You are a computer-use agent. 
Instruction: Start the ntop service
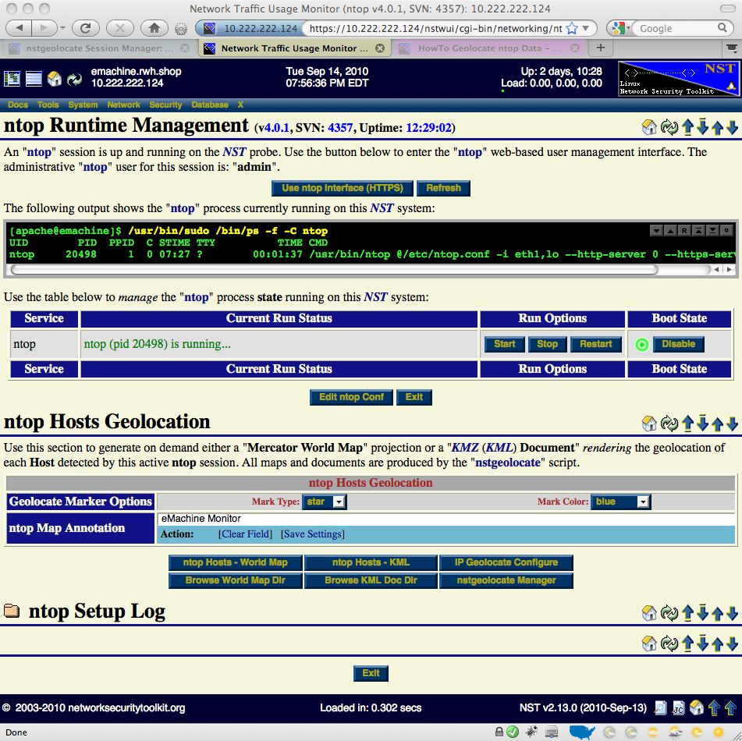pos(505,345)
